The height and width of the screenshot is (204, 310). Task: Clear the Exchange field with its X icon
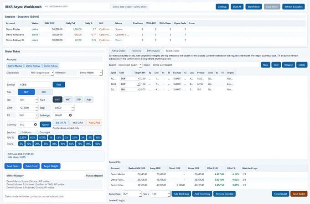tap(70, 115)
